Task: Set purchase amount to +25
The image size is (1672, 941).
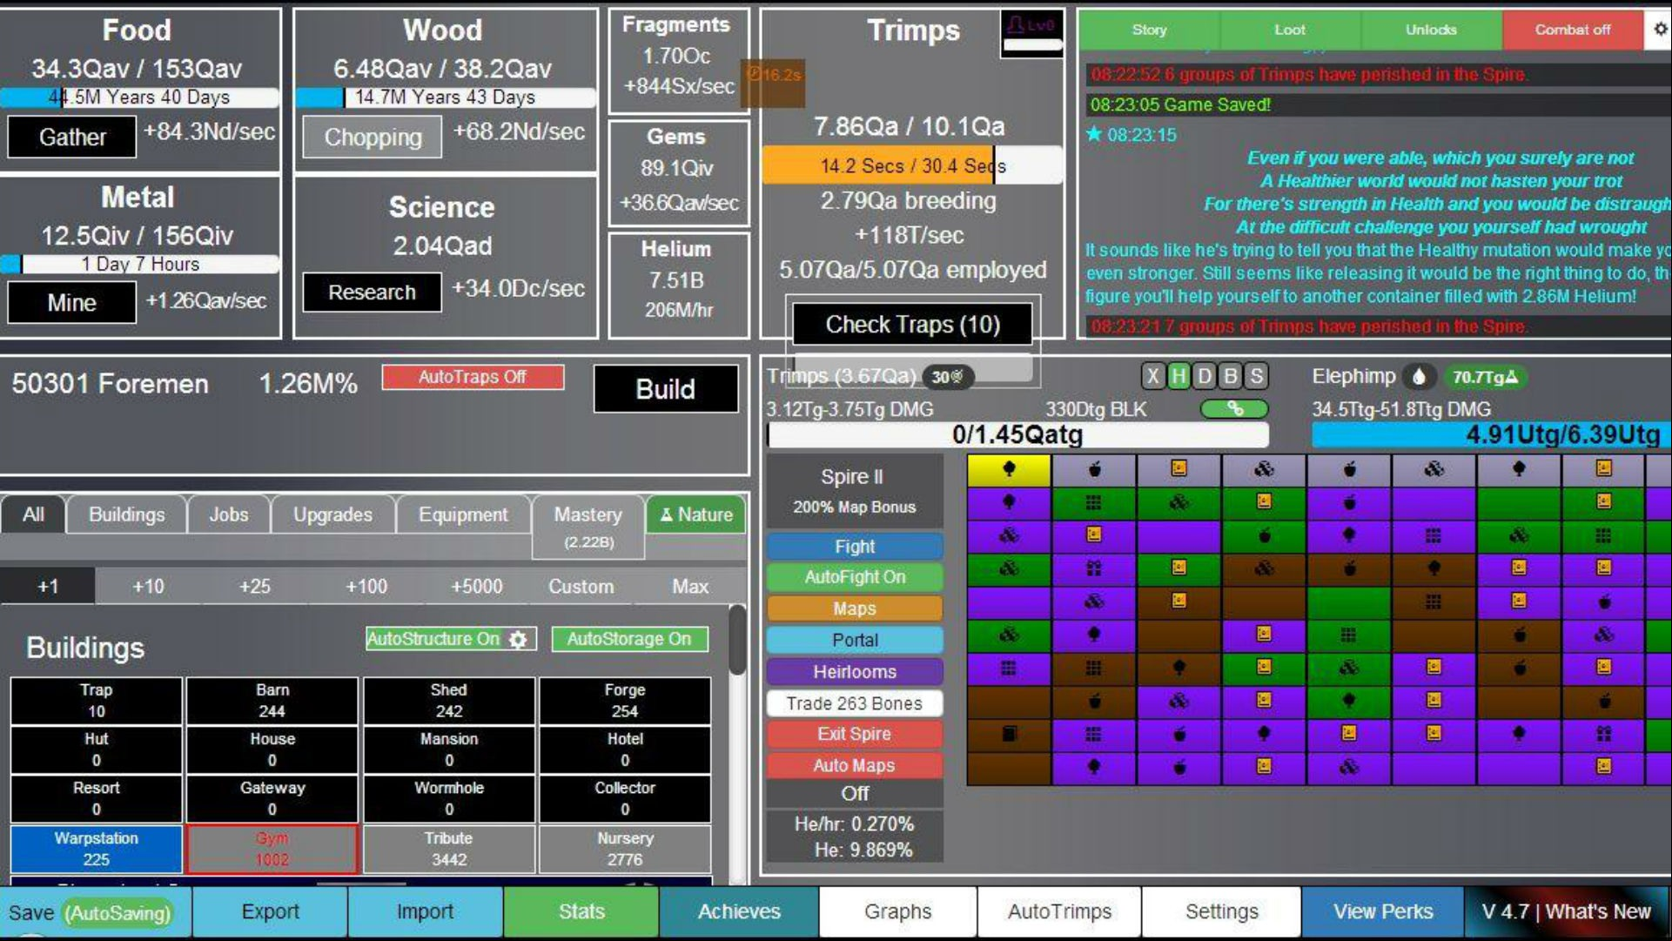Action: (x=254, y=587)
